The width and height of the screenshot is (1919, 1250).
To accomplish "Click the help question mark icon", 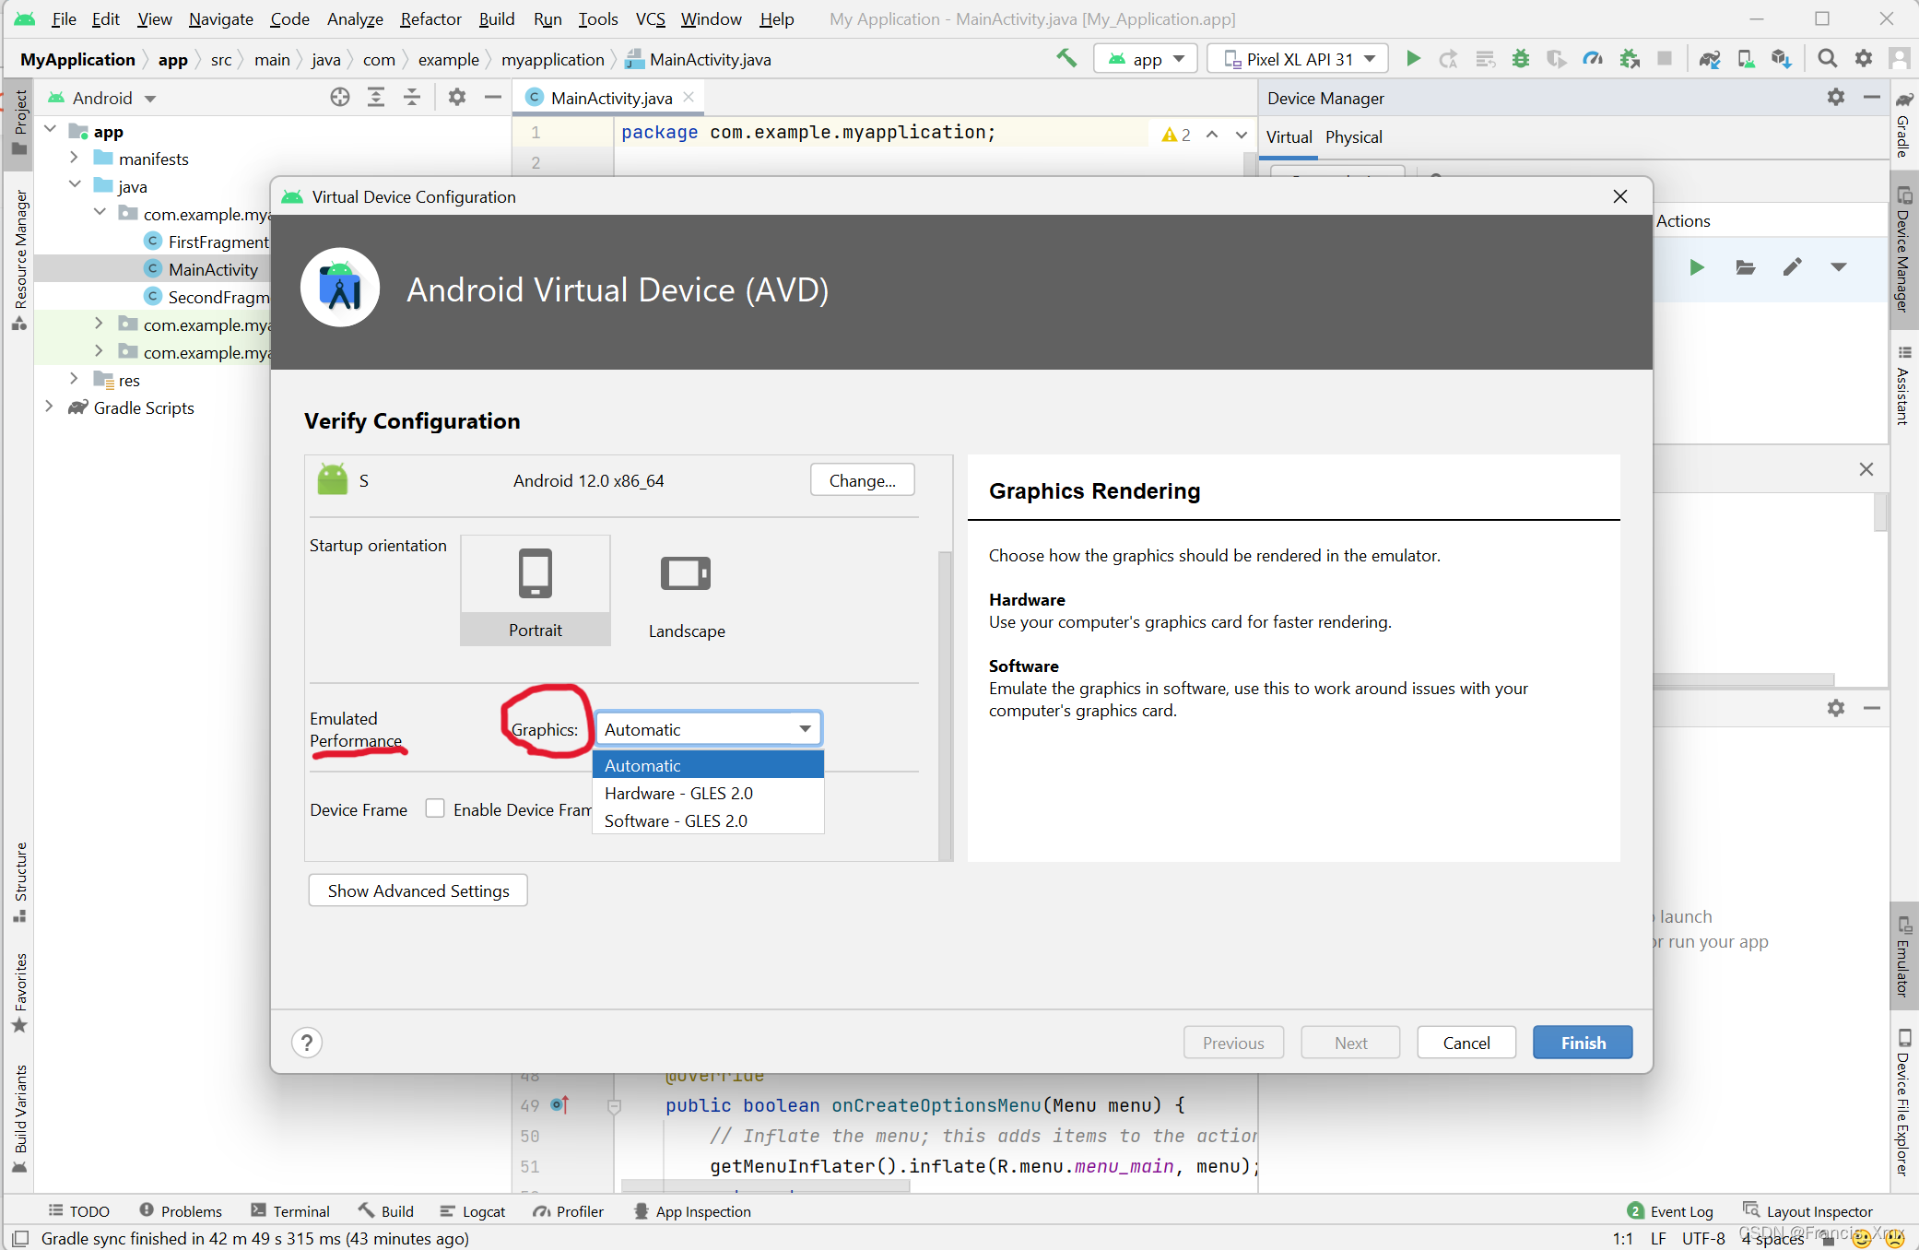I will [x=307, y=1043].
